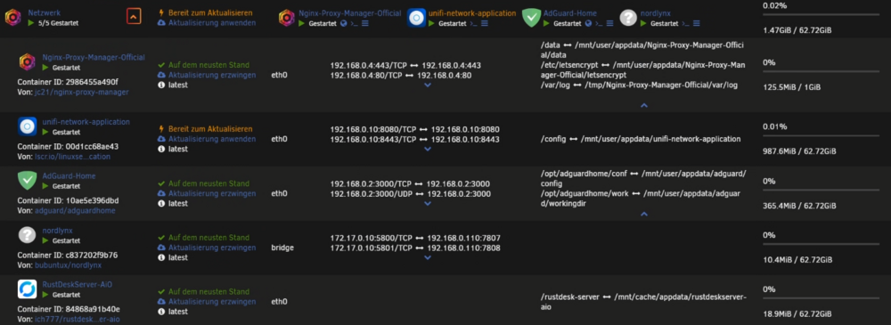
Task: Open jc21/nginx-proxy-manager repository link
Action: click(x=81, y=92)
